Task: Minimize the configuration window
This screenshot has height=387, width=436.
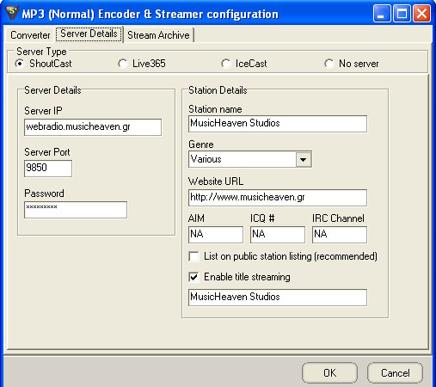Action: pos(381,13)
